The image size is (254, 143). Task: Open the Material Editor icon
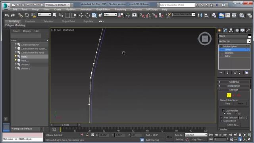tap(242, 15)
